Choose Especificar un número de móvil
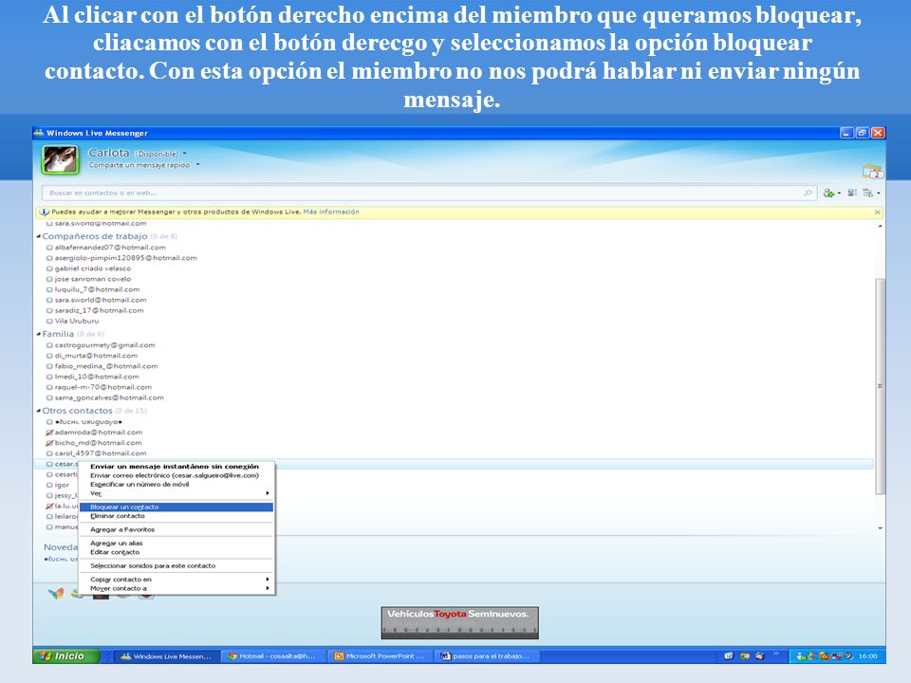Viewport: 911px width, 683px height. coord(177,484)
